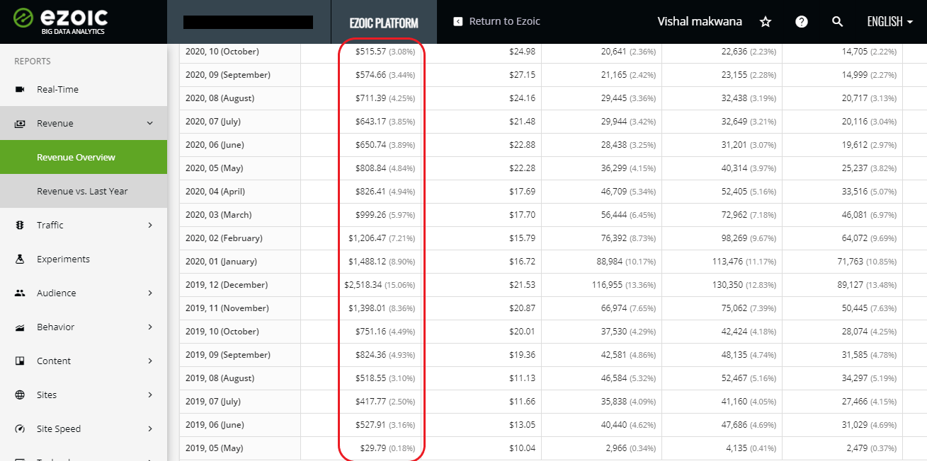Expand the Site Speed submenu chevron

(x=149, y=428)
